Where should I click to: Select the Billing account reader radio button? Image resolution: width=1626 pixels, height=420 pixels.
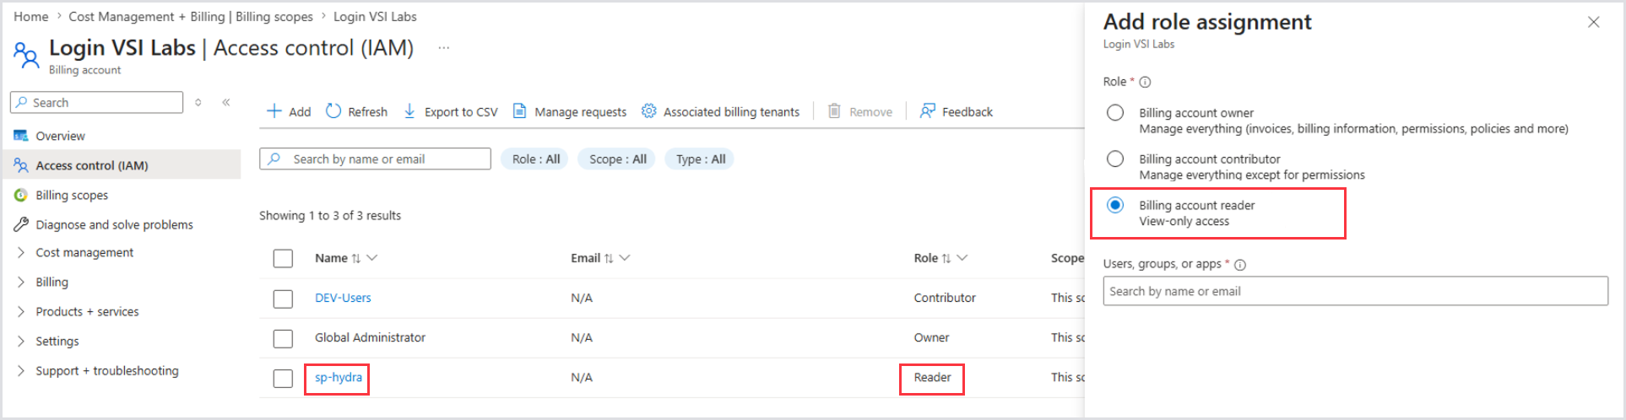[x=1115, y=205]
